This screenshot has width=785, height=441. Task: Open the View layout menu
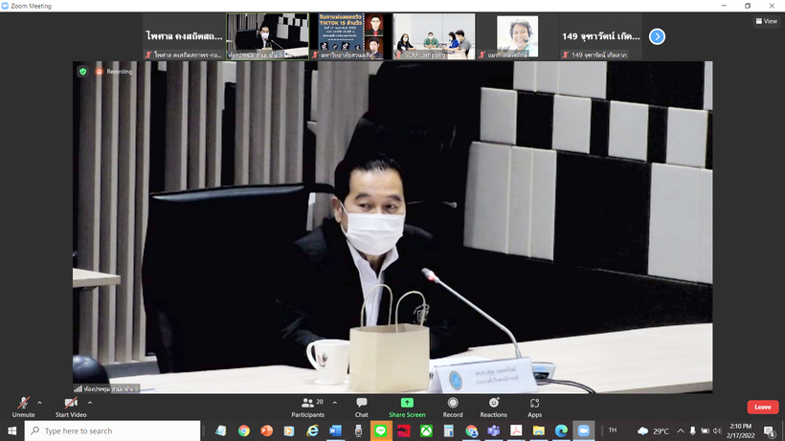765,20
